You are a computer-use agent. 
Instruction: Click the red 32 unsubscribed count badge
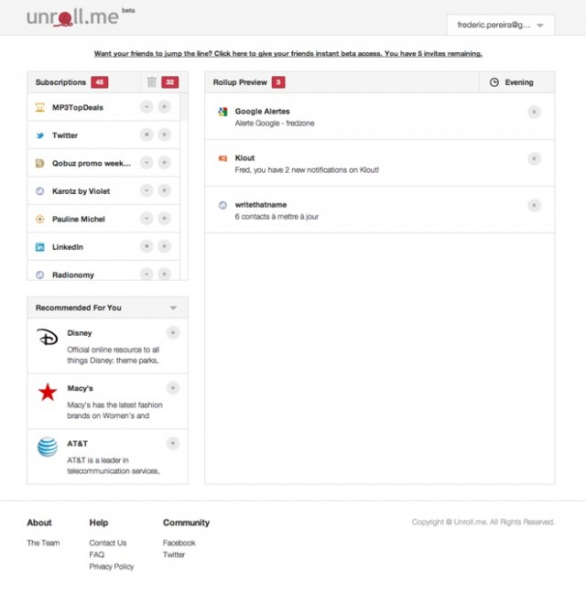coord(169,82)
